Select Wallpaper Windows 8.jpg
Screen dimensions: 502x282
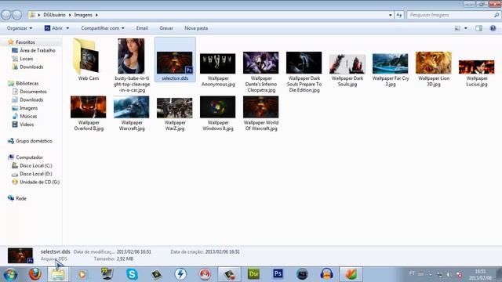218,114
